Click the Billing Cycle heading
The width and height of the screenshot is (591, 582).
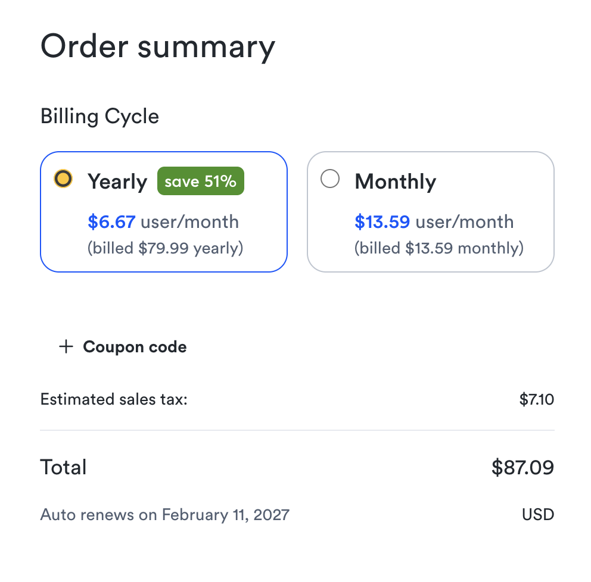coord(99,116)
